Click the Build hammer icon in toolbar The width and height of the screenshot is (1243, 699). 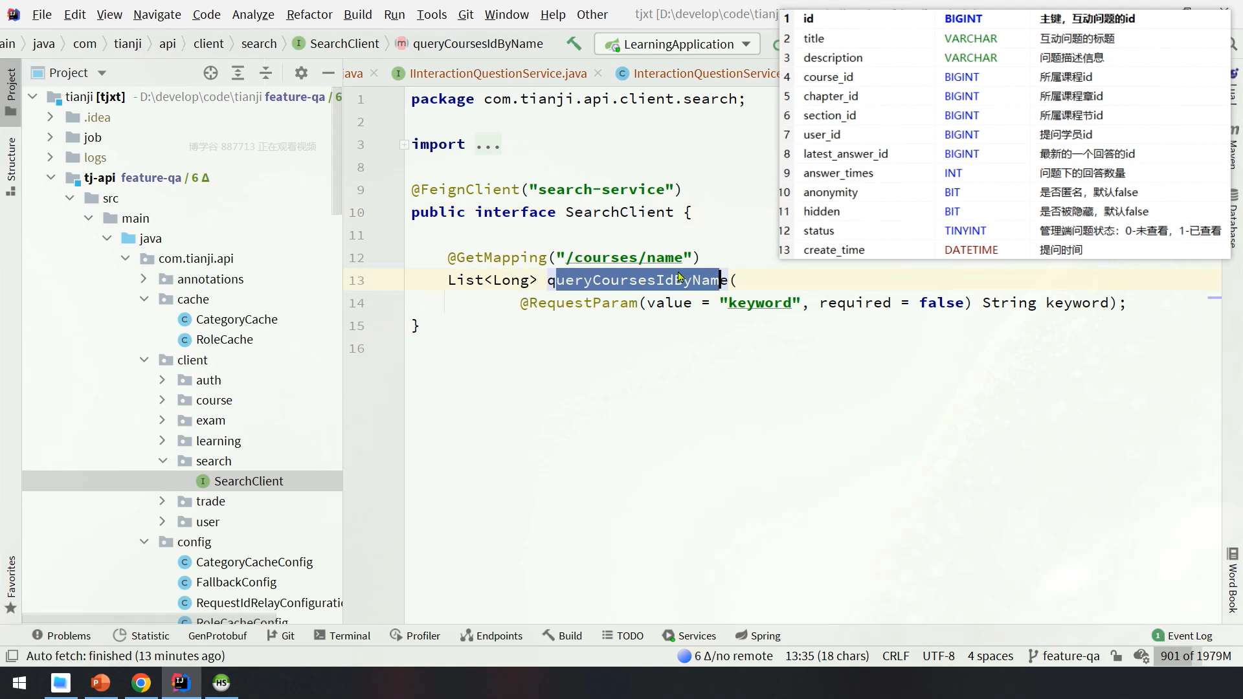[x=574, y=44]
